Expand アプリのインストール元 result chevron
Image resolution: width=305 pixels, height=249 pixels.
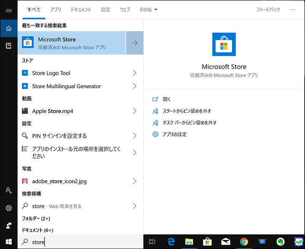coord(135,153)
